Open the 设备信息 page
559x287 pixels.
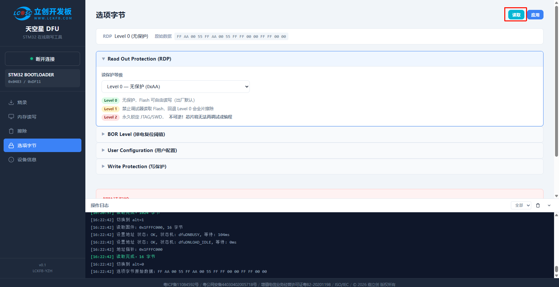pyautogui.click(x=43, y=160)
